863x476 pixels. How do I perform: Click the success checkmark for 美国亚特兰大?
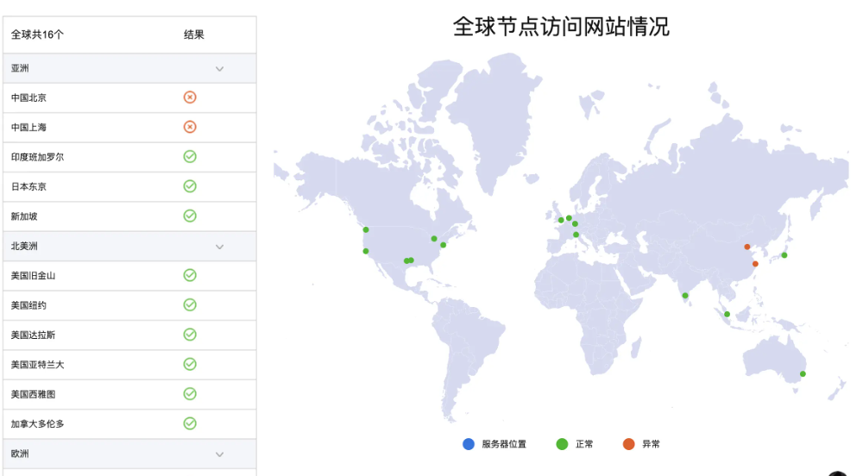tap(190, 365)
